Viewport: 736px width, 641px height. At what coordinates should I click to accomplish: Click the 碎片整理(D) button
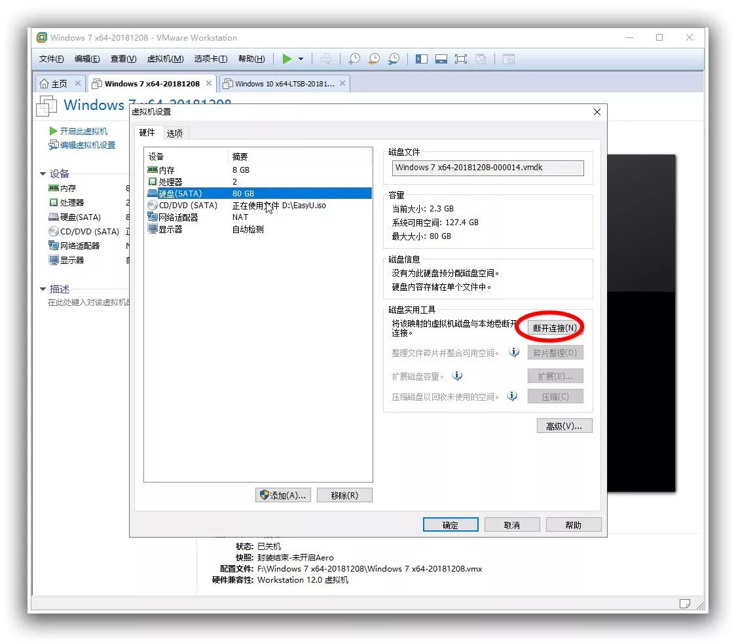(555, 353)
